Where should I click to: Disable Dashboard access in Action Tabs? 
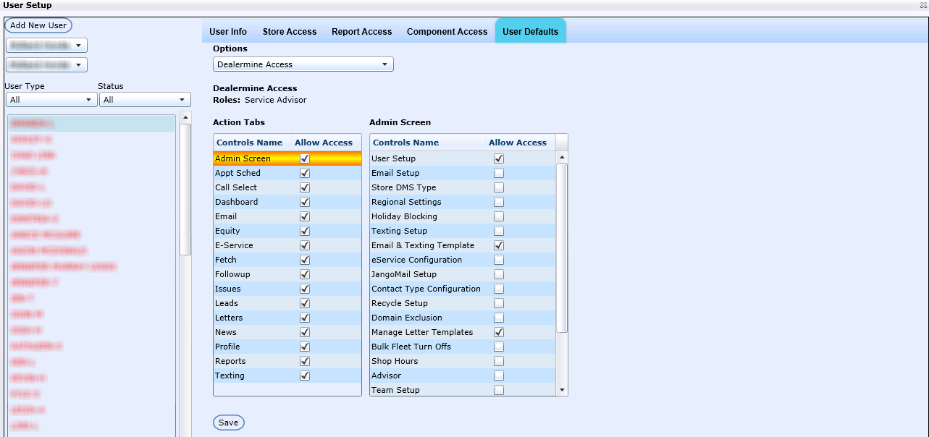tap(305, 202)
